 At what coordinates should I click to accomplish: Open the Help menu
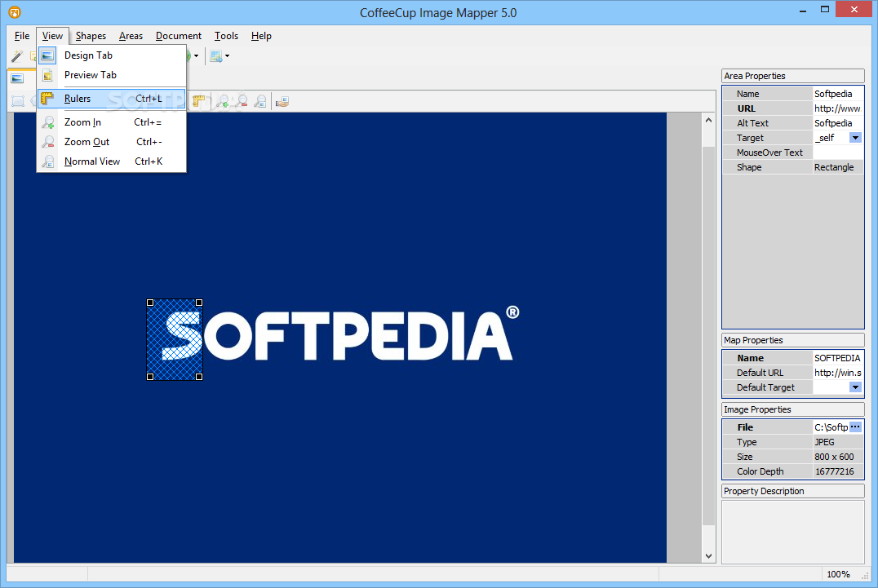pyautogui.click(x=261, y=36)
